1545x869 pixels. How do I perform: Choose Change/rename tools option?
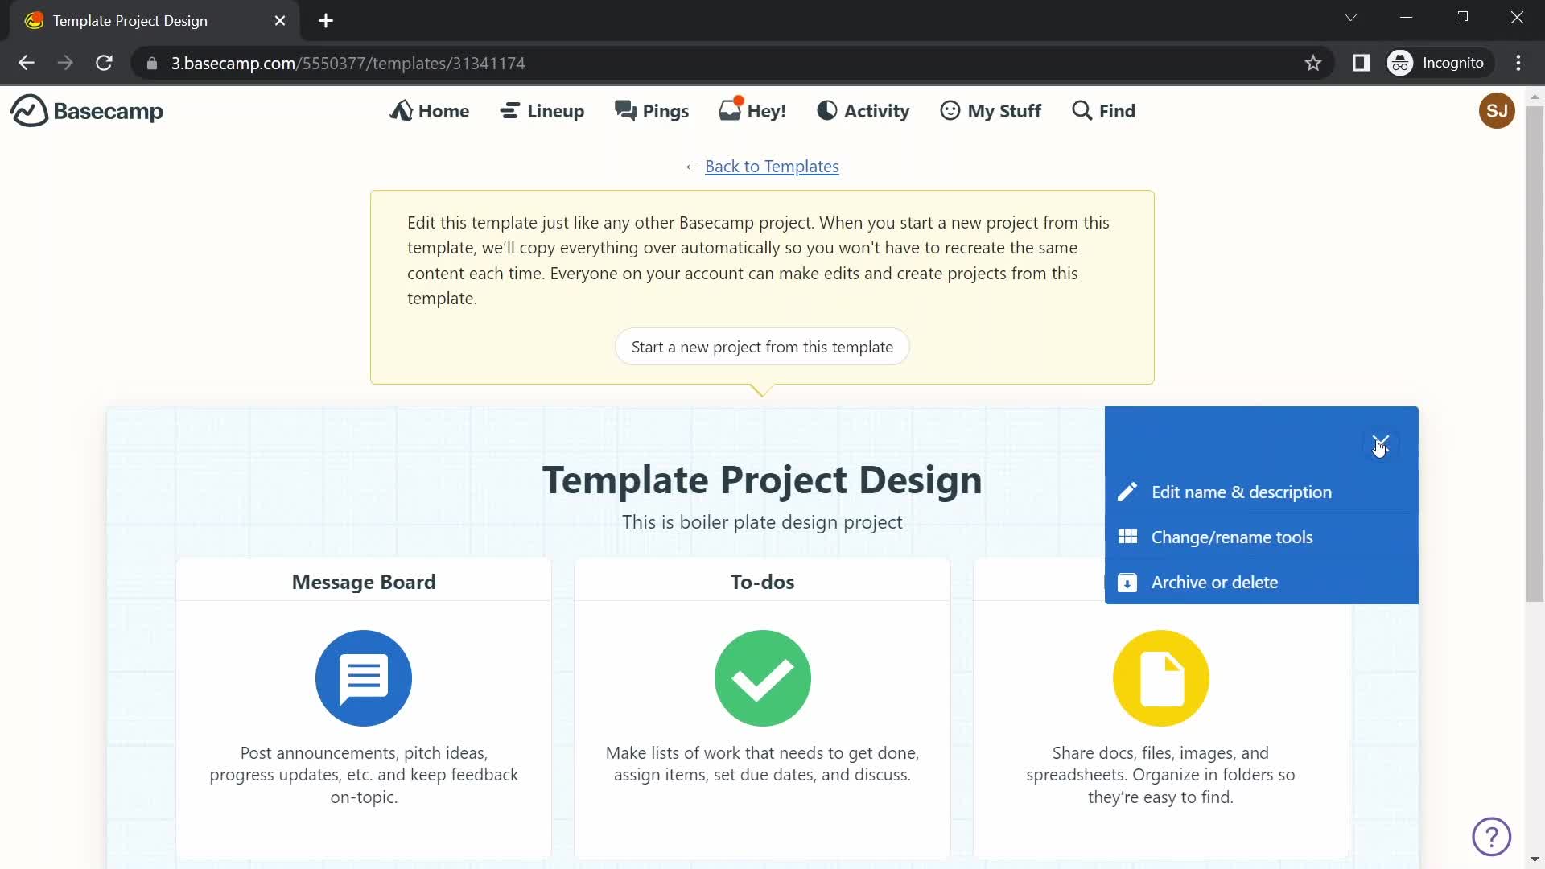1262,537
